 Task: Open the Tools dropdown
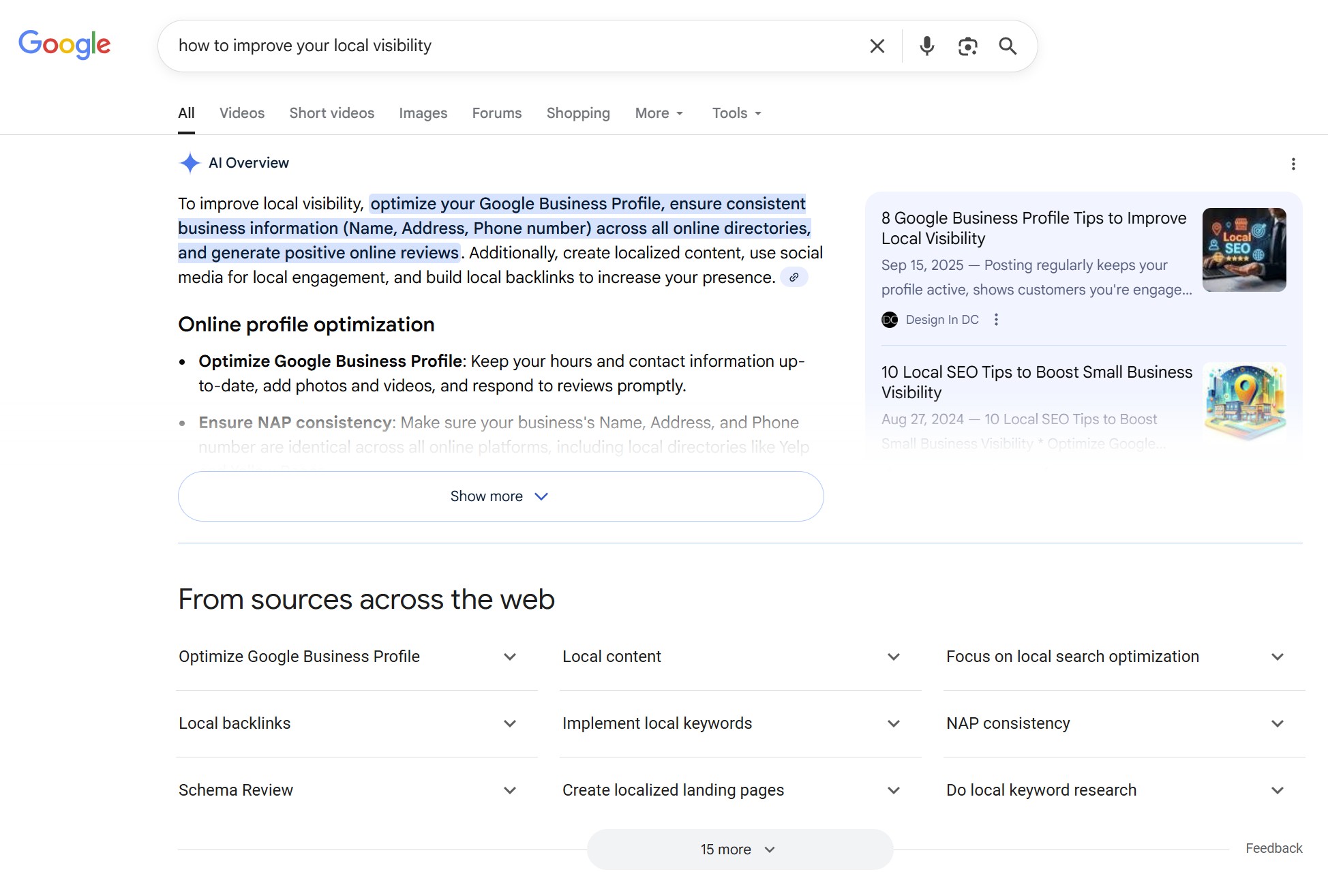tap(736, 113)
